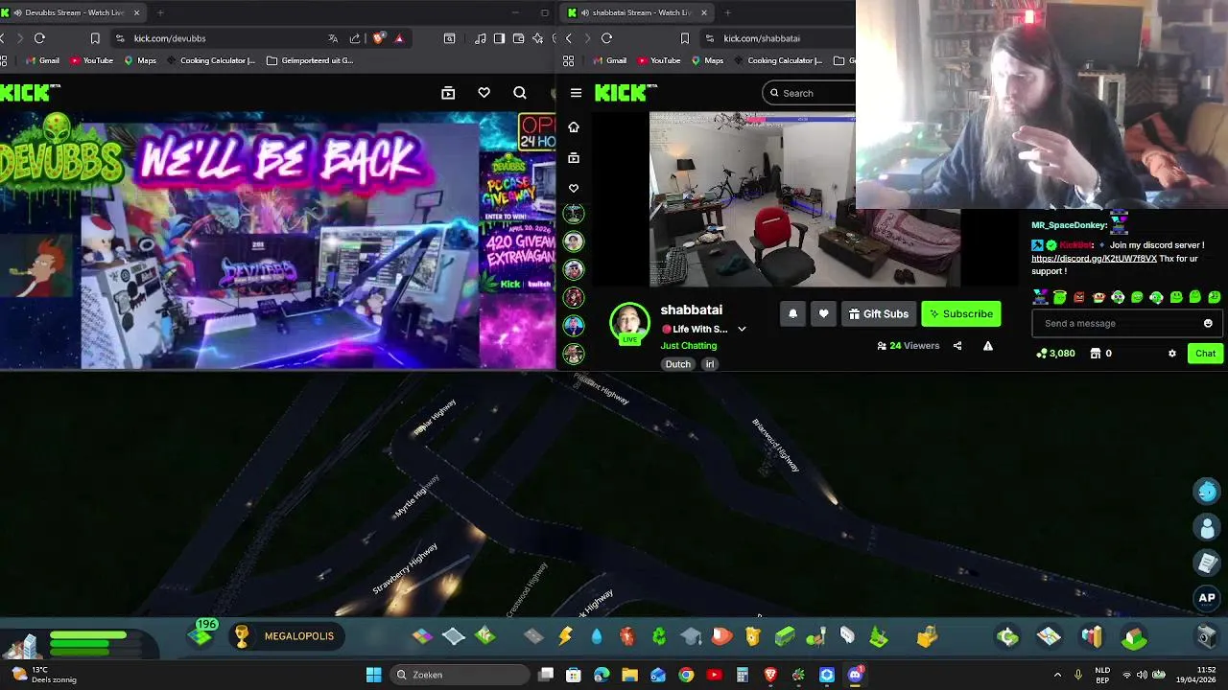Open the hamburger menu in shabbatai Kick window
The width and height of the screenshot is (1228, 690).
[576, 93]
